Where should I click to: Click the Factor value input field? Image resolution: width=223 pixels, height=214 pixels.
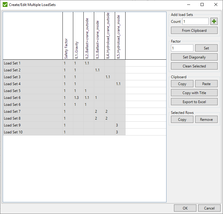click(182, 48)
